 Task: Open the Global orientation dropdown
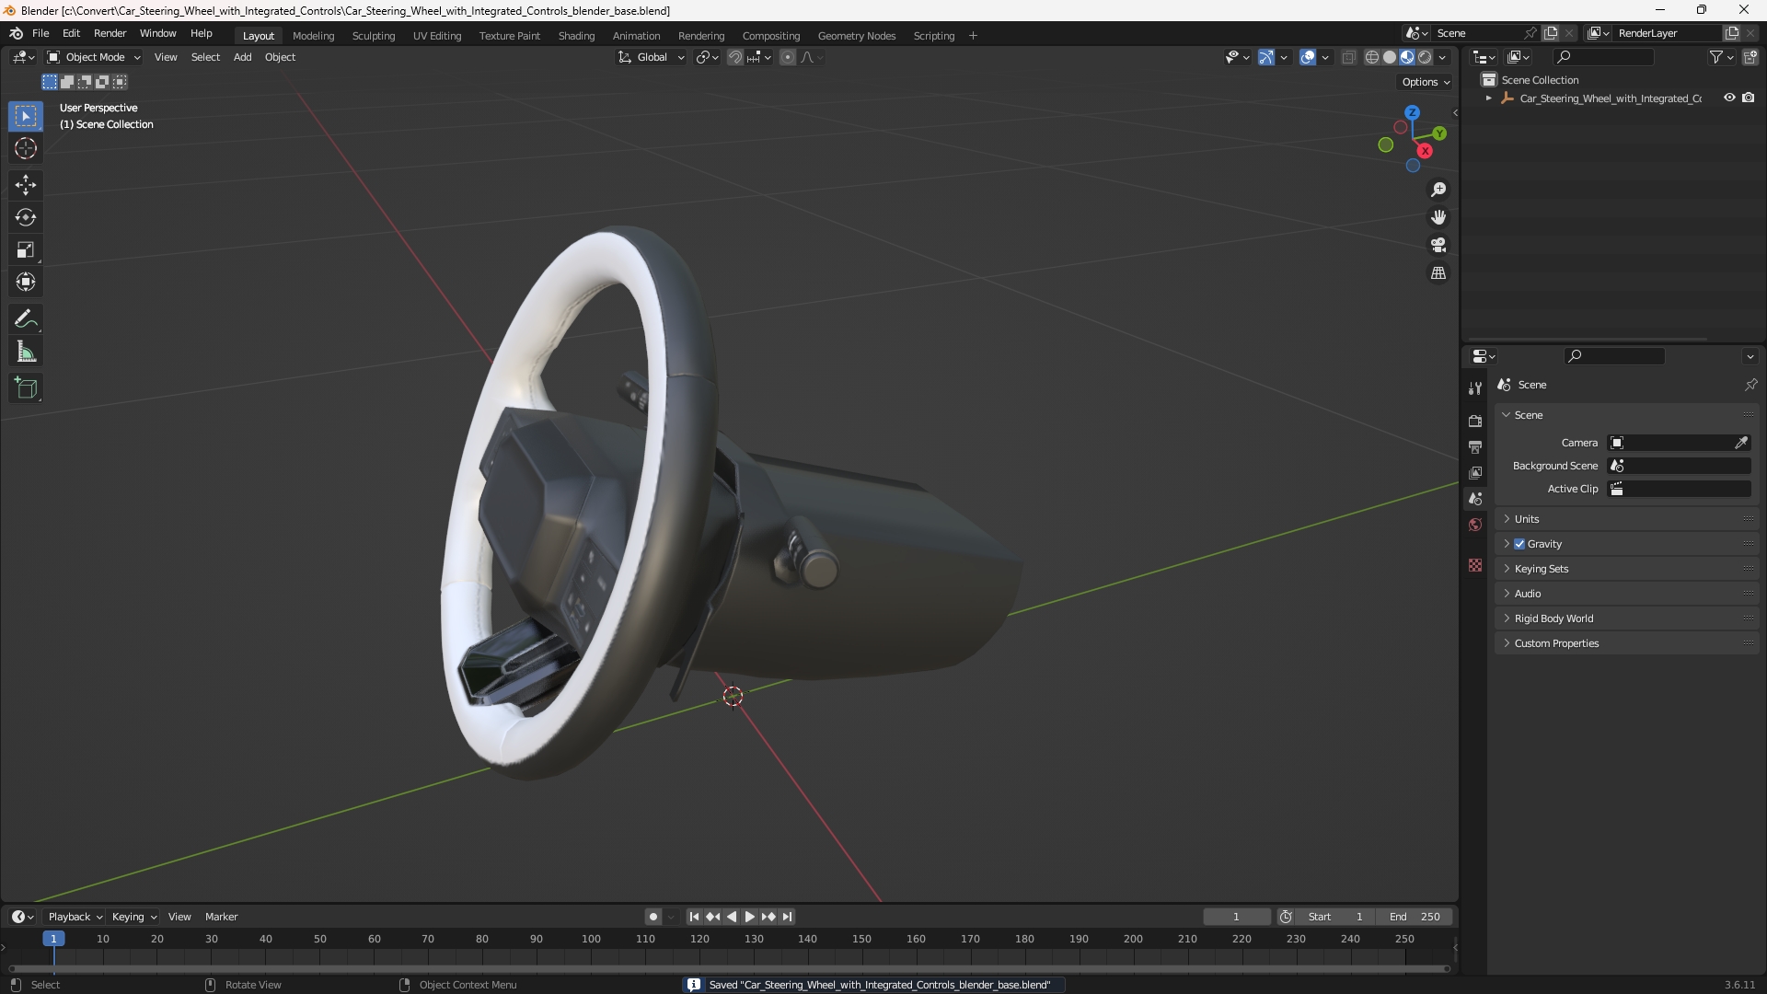coord(651,57)
